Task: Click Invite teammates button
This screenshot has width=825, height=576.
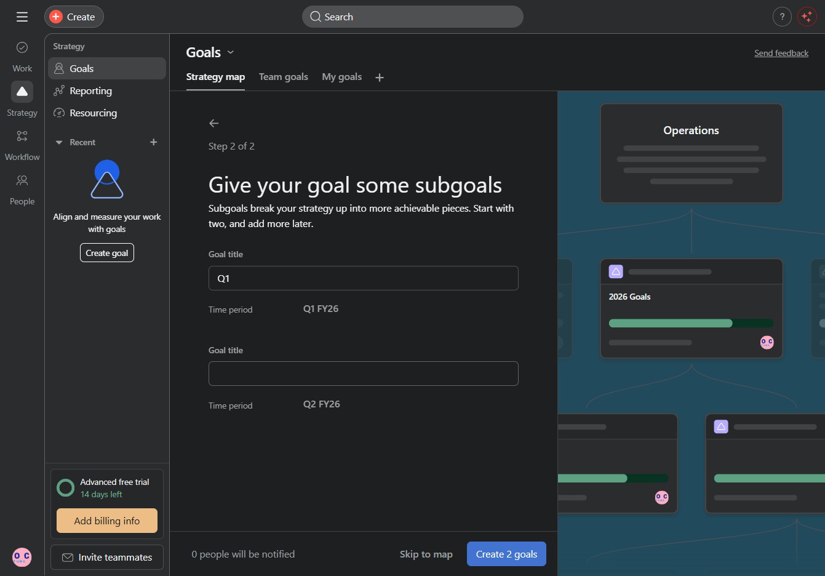Action: pos(107,557)
